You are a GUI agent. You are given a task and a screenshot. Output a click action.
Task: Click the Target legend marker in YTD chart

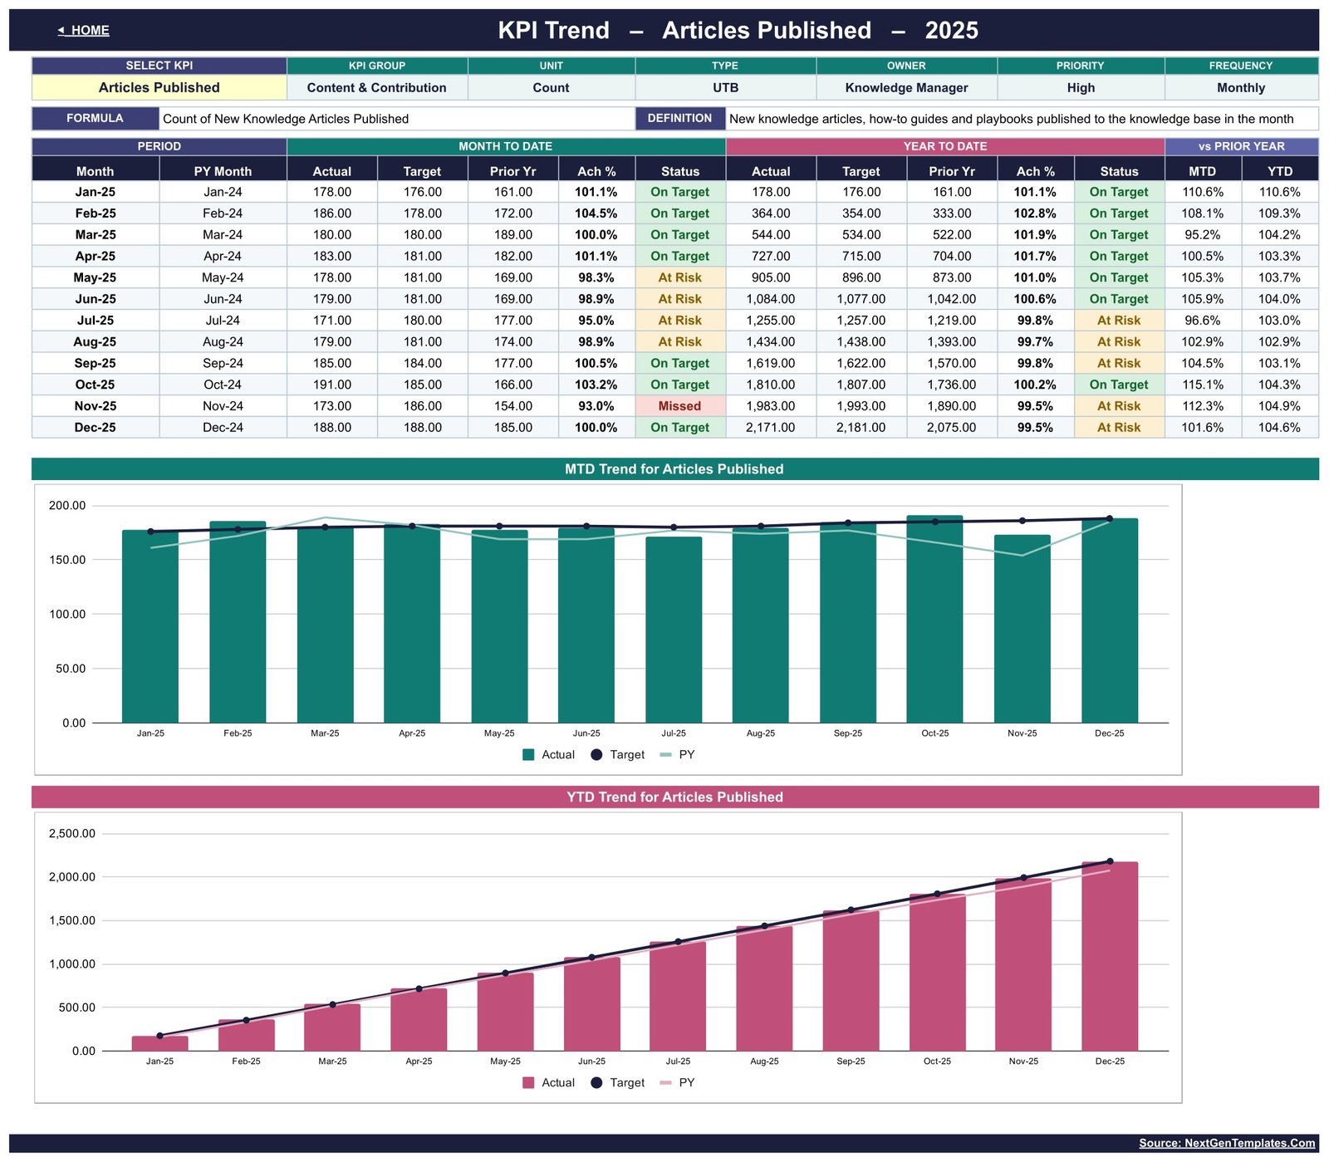click(x=596, y=1083)
